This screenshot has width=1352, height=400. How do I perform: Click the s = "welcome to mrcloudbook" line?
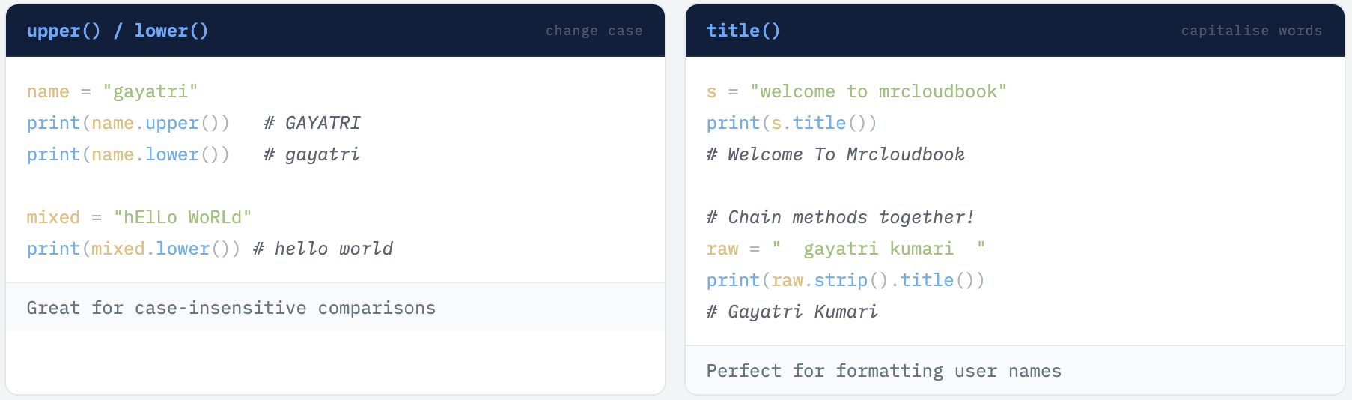(856, 91)
